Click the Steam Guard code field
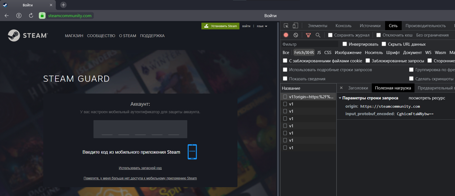 [x=140, y=129]
